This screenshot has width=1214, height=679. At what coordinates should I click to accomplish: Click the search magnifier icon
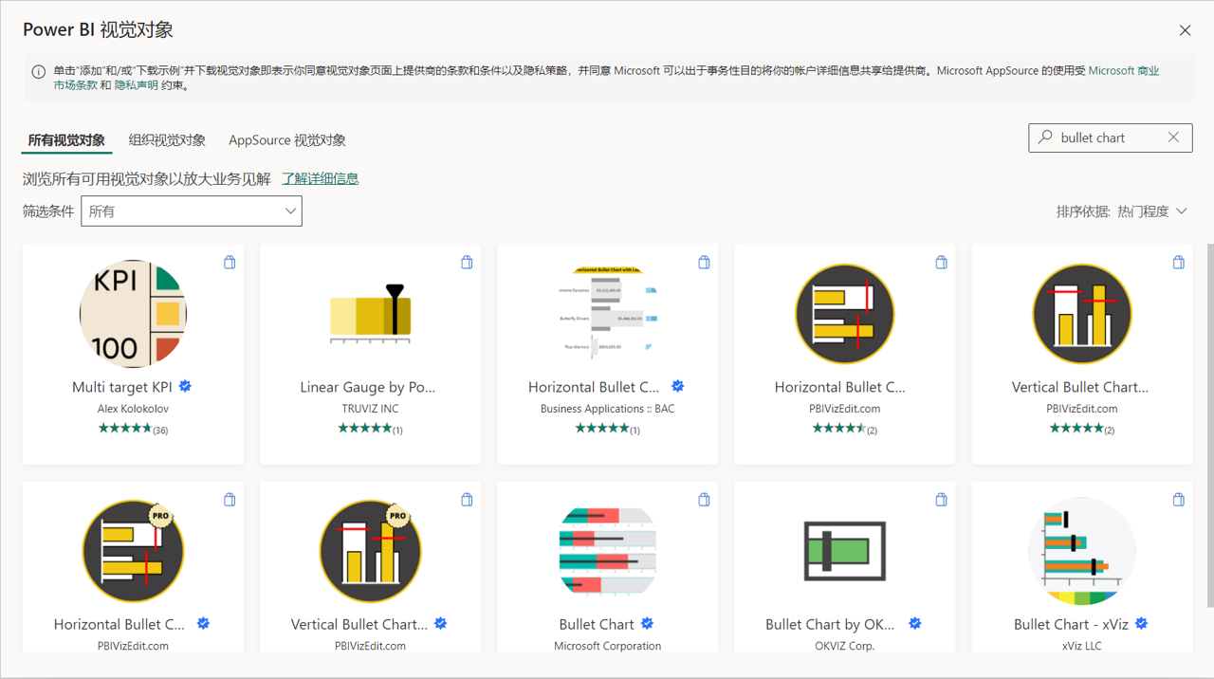pyautogui.click(x=1045, y=138)
